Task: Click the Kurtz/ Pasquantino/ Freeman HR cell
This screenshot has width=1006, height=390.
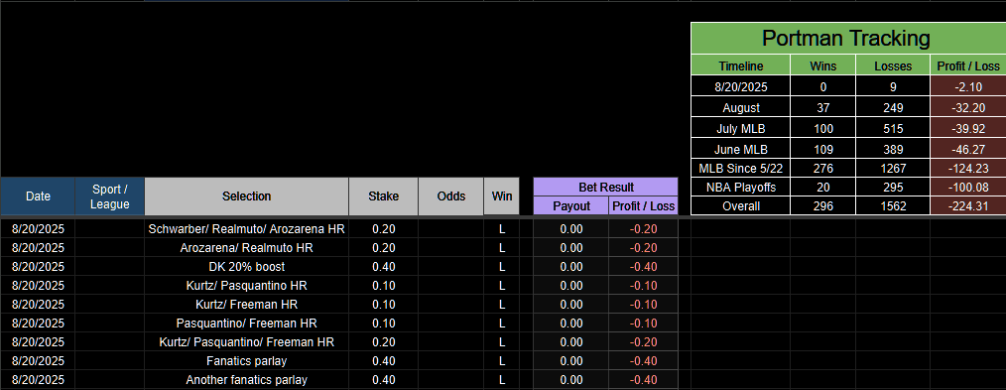Action: [246, 342]
